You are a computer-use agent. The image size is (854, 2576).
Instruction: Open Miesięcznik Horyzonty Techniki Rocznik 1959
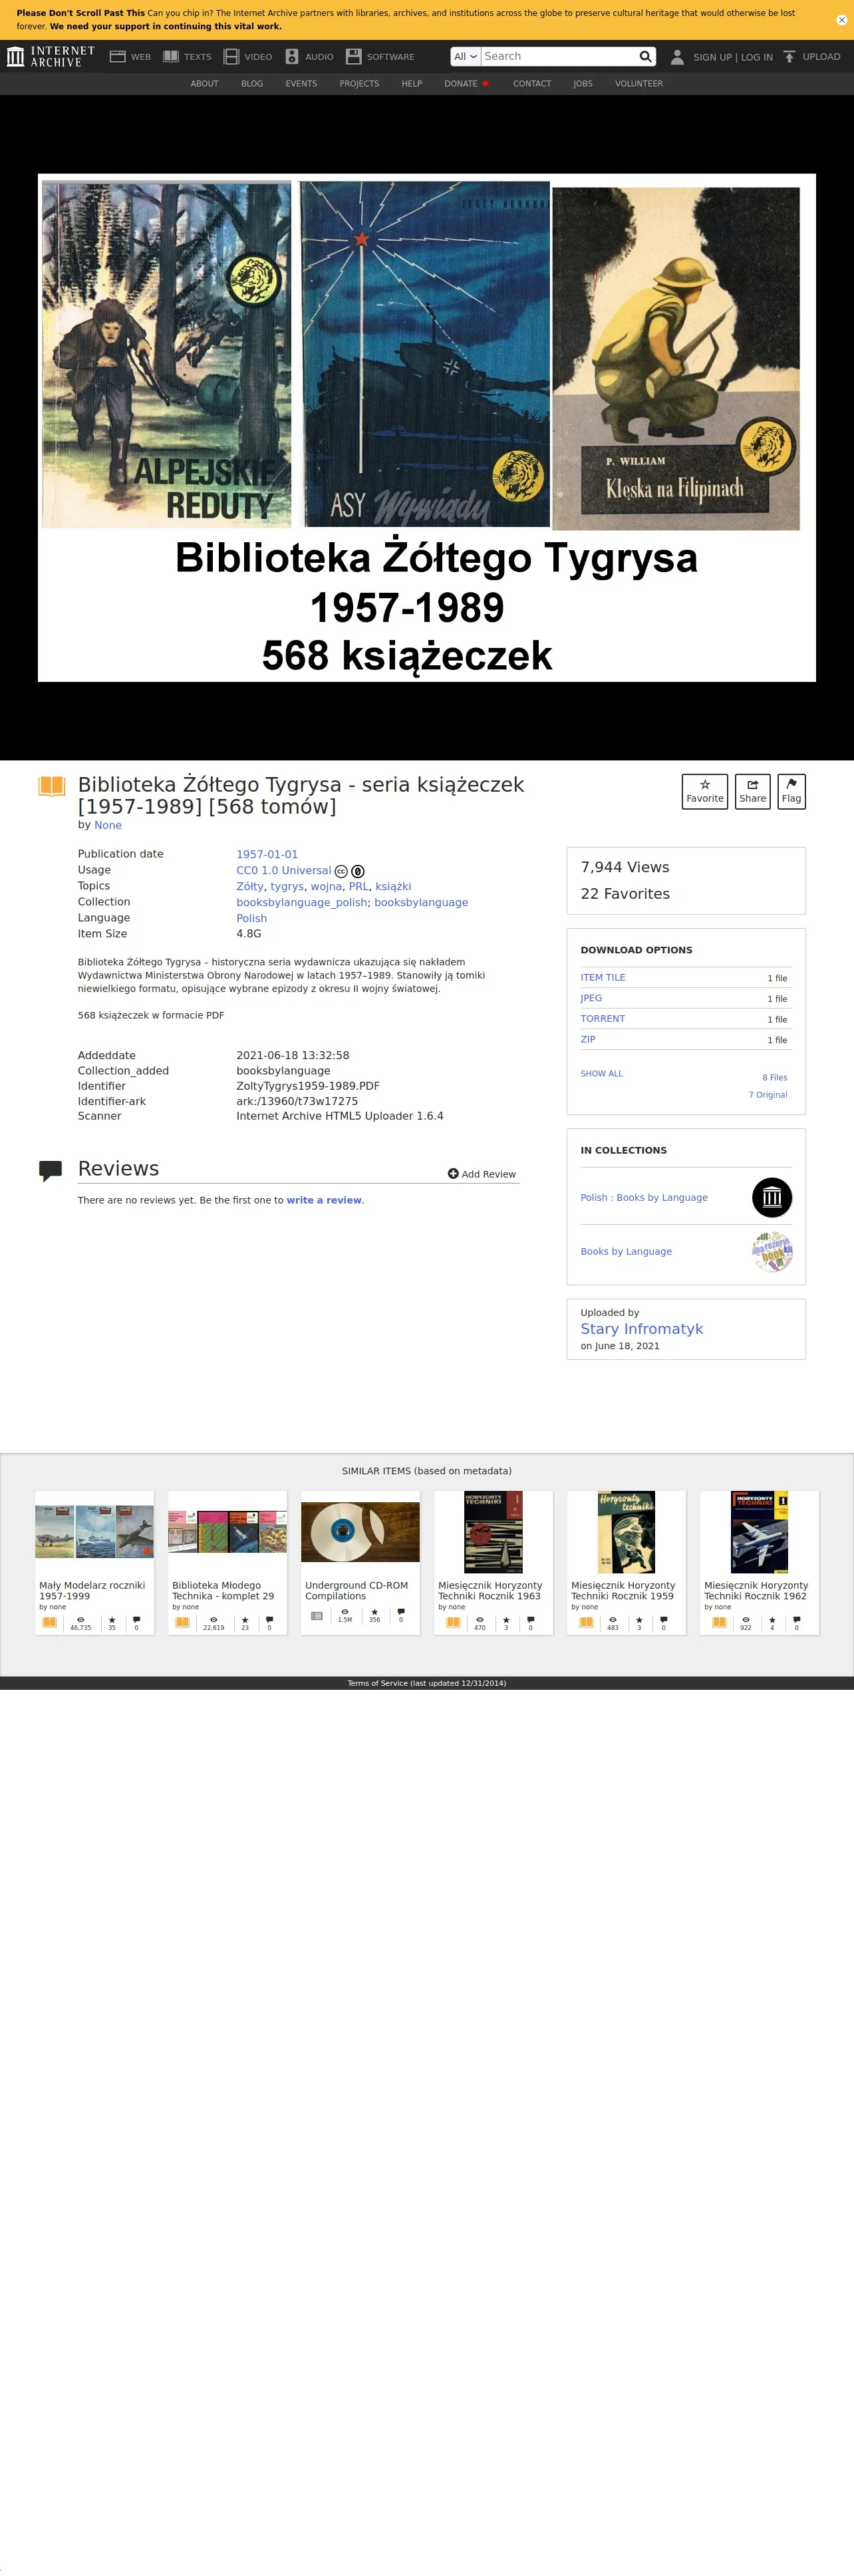pyautogui.click(x=626, y=1562)
